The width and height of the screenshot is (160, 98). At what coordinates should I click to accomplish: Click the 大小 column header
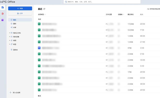141,15
